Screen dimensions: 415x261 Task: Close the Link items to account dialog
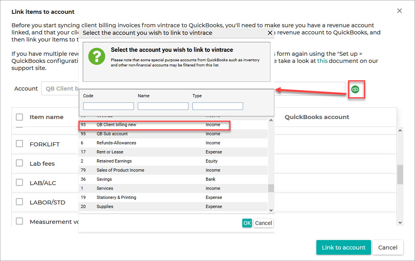tap(400, 11)
